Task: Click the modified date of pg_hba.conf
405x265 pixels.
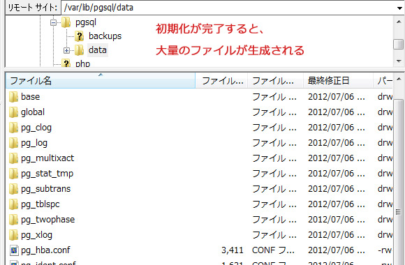Action: pos(337,250)
